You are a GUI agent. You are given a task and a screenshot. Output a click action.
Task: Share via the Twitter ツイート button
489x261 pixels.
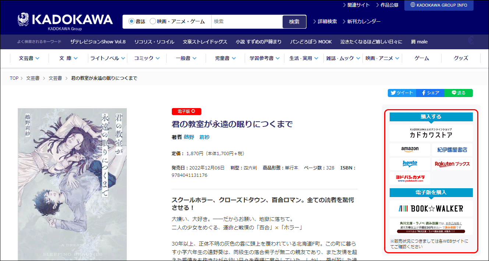402,93
